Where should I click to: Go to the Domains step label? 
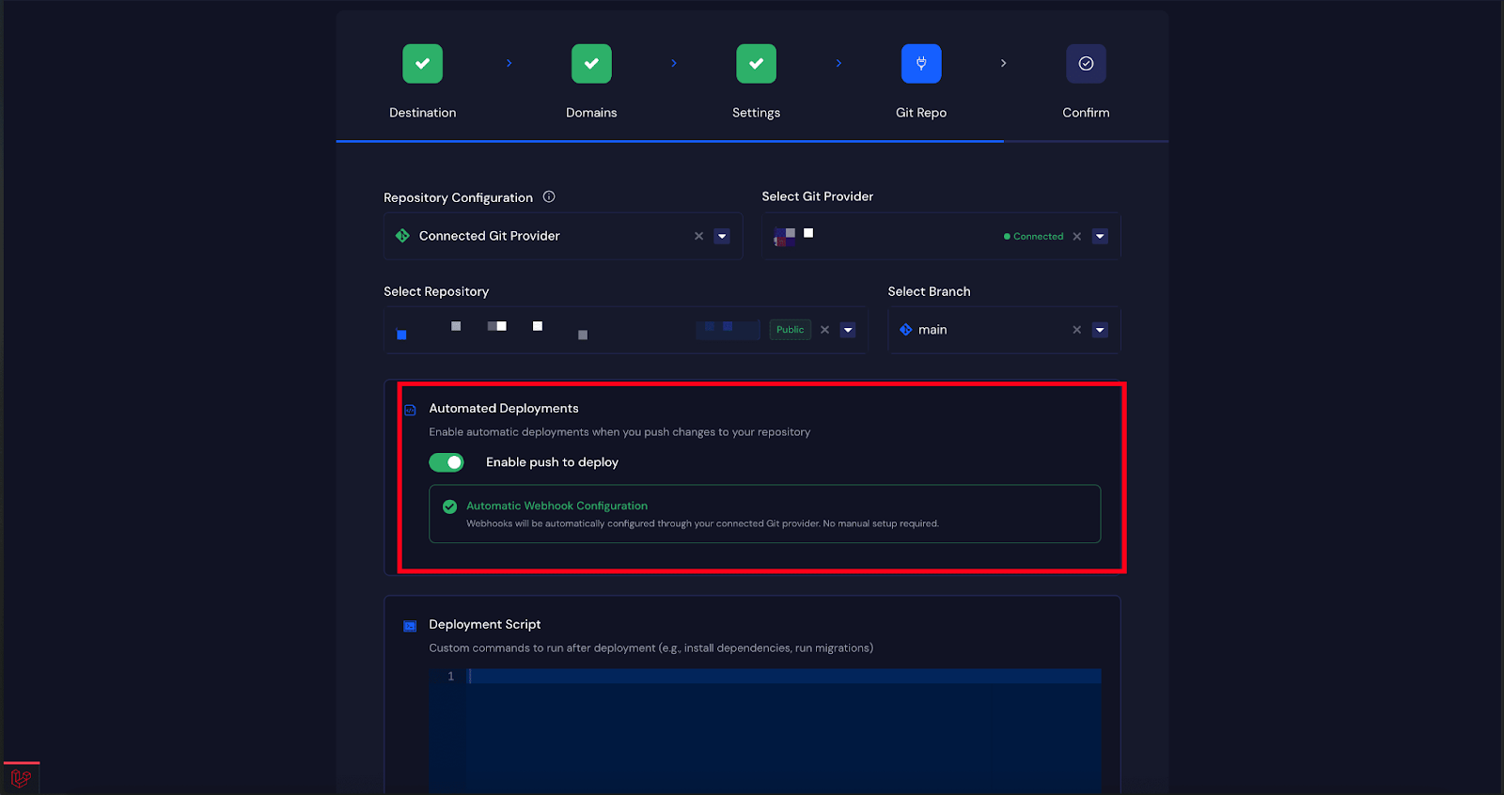click(x=591, y=113)
